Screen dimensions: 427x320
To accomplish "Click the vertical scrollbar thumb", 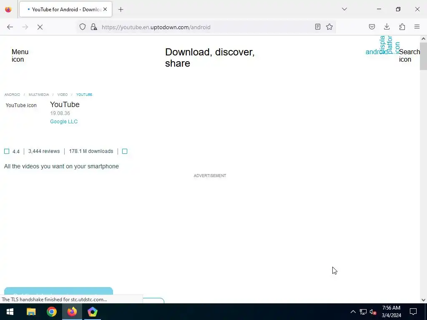I will [x=423, y=56].
